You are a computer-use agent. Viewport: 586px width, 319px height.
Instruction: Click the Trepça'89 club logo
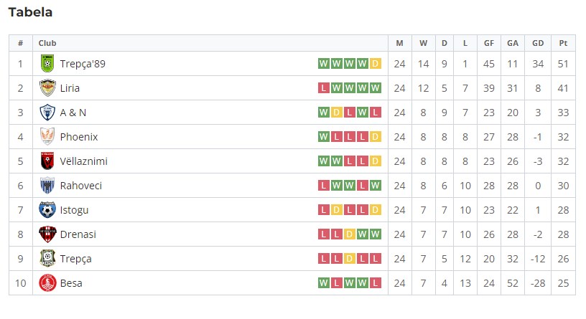point(47,64)
